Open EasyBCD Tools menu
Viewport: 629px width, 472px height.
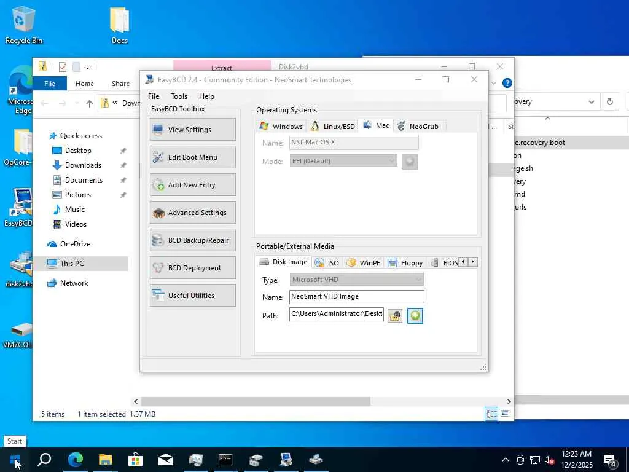point(179,96)
